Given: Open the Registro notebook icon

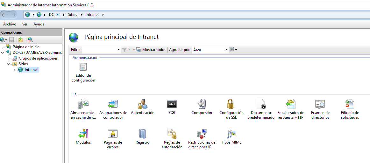Looking at the screenshot, I should (x=142, y=133).
